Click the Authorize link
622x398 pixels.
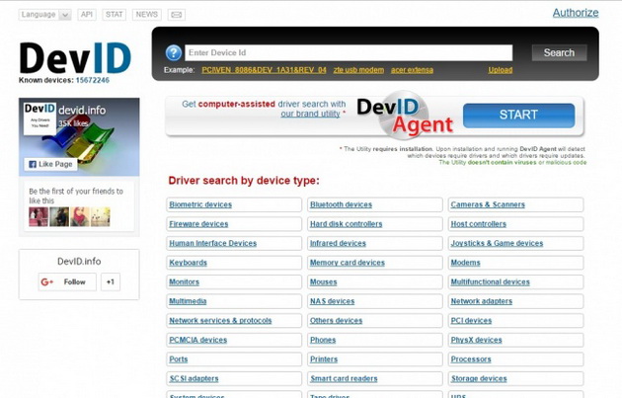(x=576, y=13)
